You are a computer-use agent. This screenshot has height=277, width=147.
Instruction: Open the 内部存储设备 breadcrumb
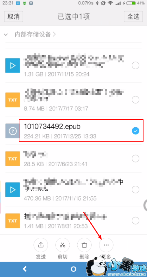35,34
